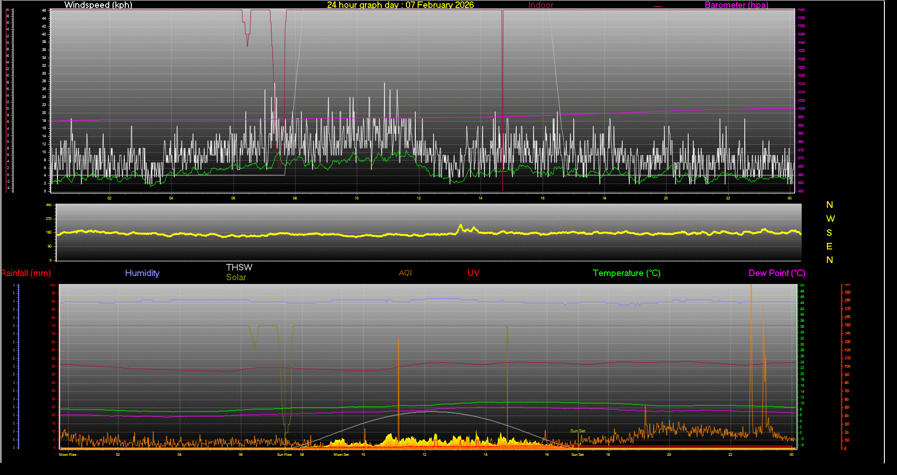Click the Sun Rise marker on time axis
The image size is (897, 475).
pos(284,454)
